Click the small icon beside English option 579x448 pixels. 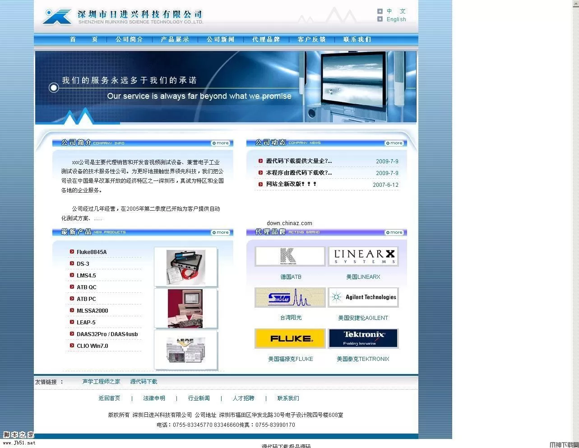tap(380, 19)
